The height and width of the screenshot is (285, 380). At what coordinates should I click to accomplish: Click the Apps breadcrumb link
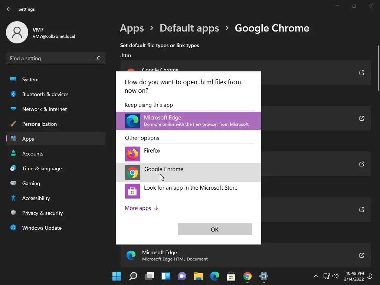click(132, 28)
